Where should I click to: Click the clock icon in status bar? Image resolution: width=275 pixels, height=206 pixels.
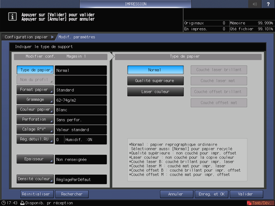3,203
